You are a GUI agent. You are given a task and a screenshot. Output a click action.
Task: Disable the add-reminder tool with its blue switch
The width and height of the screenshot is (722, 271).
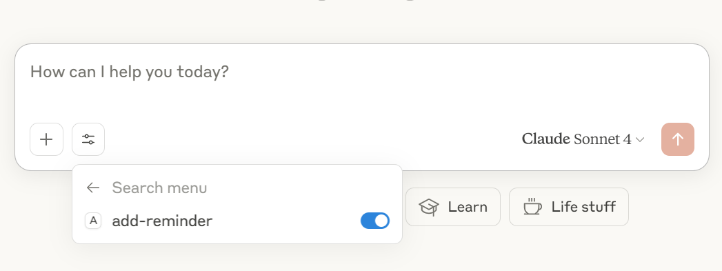click(375, 221)
